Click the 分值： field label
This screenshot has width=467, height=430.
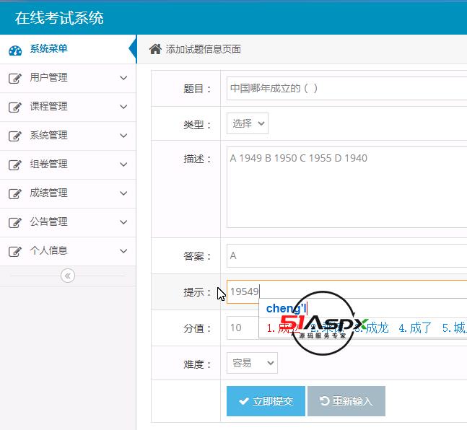(198, 328)
